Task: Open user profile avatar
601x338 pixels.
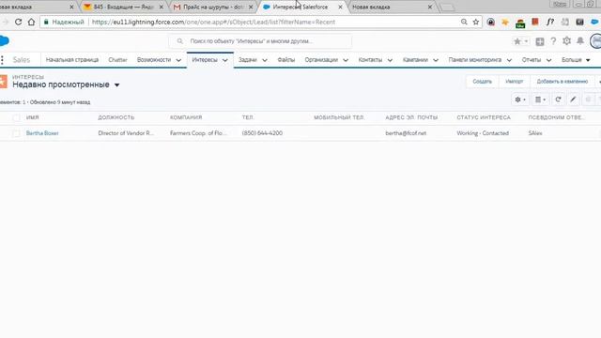Action: (x=595, y=41)
